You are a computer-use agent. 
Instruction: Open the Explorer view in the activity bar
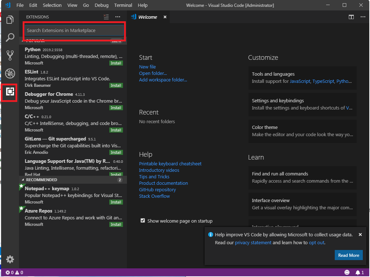pyautogui.click(x=10, y=19)
